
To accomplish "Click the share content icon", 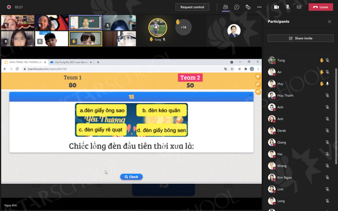I will click(299, 7).
